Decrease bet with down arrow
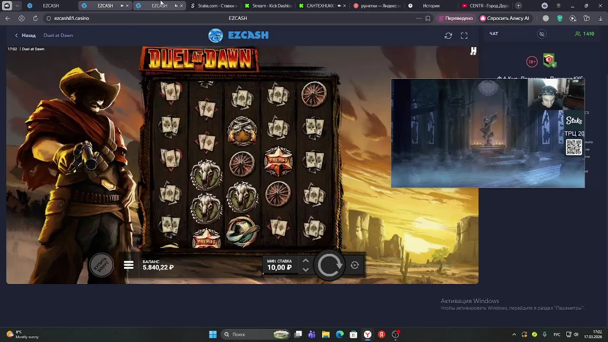 click(305, 269)
